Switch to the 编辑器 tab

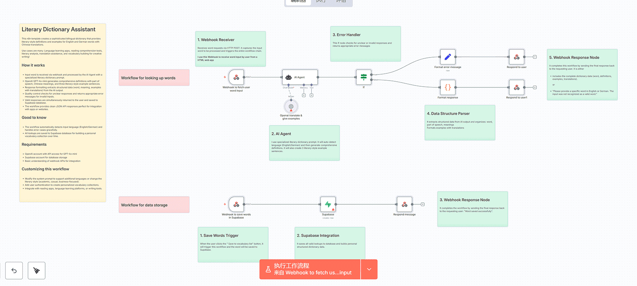[x=298, y=2]
